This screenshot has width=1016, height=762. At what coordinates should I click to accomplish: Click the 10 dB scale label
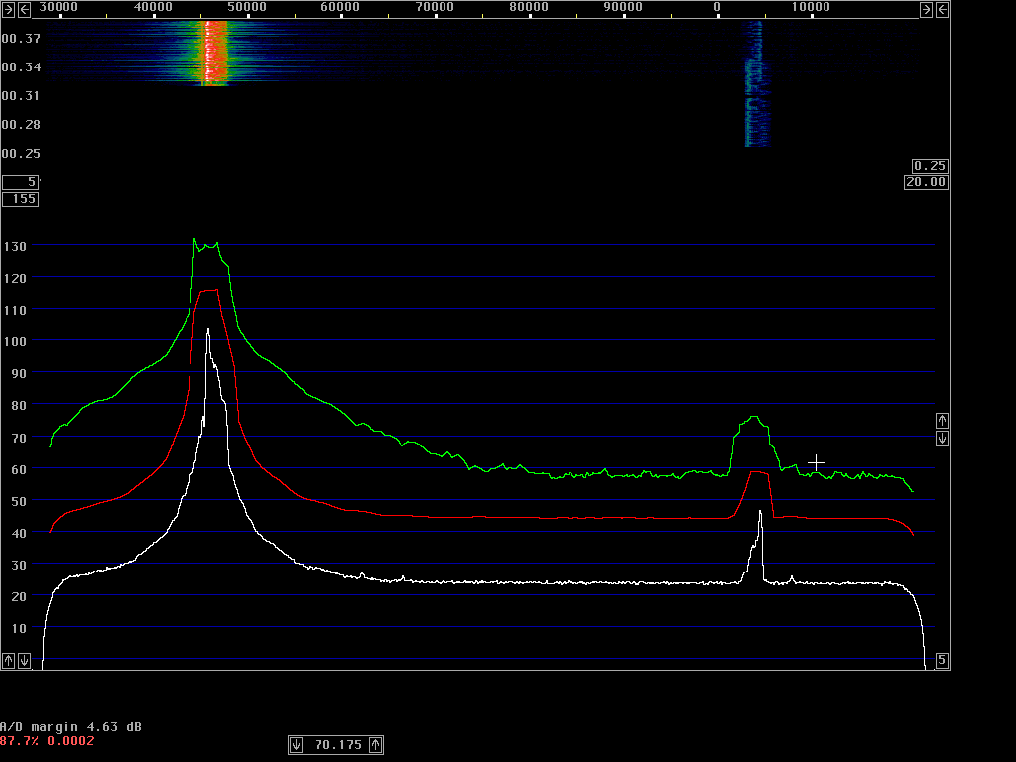pyautogui.click(x=19, y=628)
